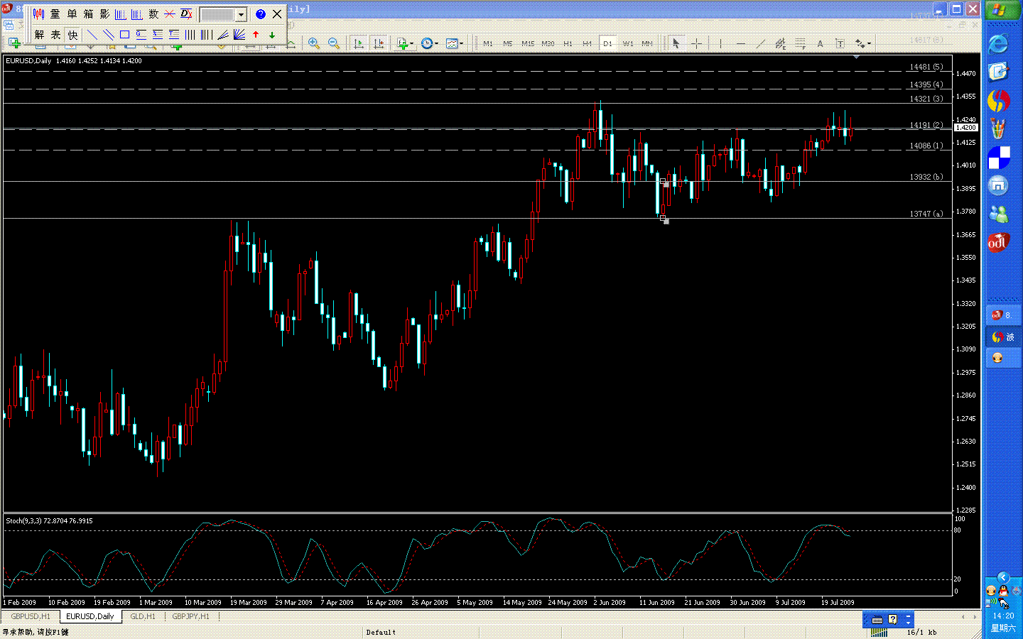Screen dimensions: 1023x639
Task: Switch to GBPUSD,H1 chart tab
Action: click(31, 616)
